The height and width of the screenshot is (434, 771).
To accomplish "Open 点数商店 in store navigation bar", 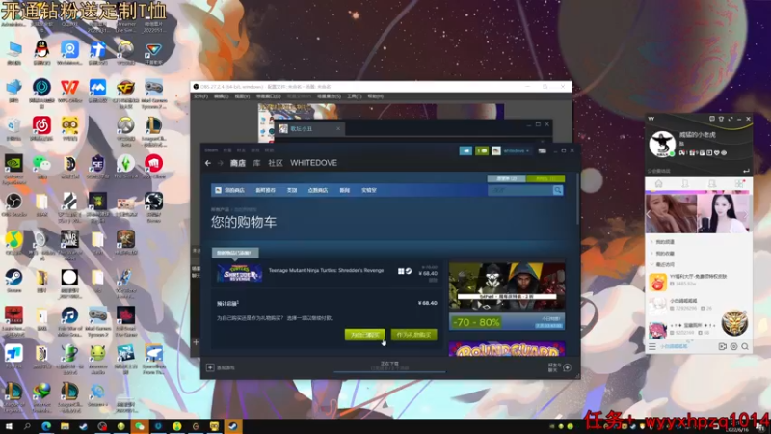I will click(318, 190).
